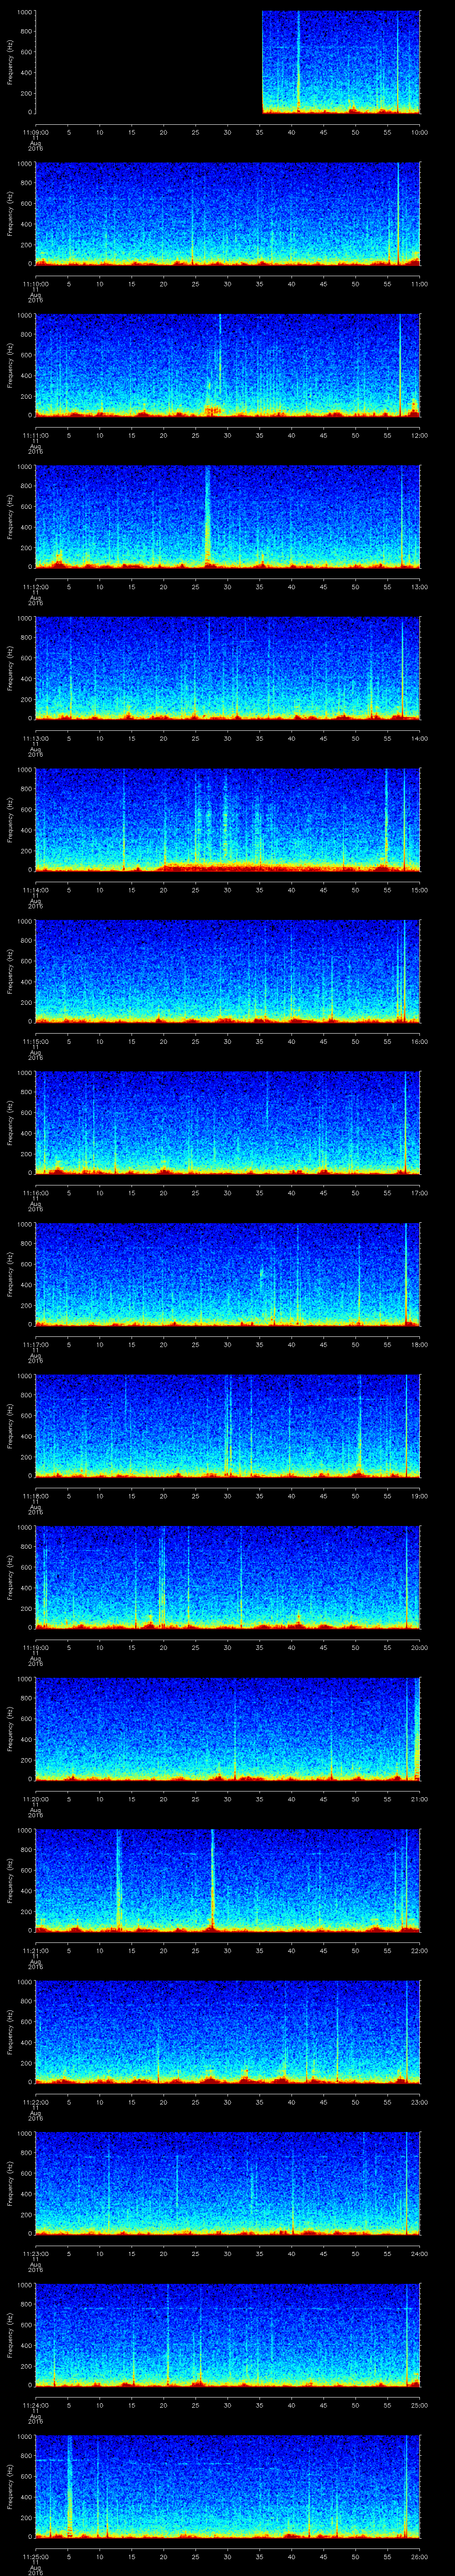The height and width of the screenshot is (2576, 455).
Task: Click the 11:20:00 start time label
Action: pyautogui.click(x=35, y=1799)
